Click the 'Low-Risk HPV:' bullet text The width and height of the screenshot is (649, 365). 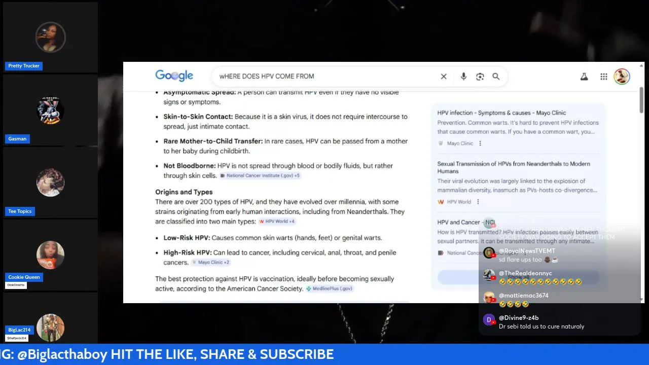pyautogui.click(x=186, y=238)
